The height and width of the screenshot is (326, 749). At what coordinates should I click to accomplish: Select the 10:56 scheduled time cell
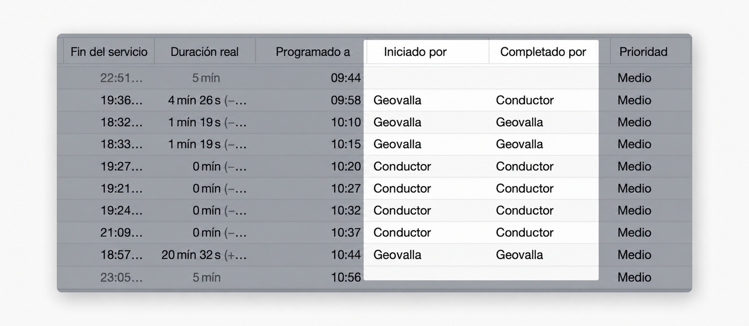(x=346, y=277)
